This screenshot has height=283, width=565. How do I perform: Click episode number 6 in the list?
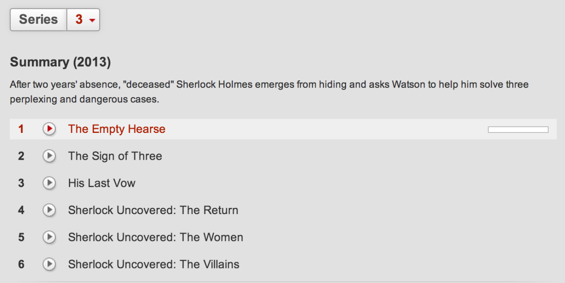tap(21, 264)
